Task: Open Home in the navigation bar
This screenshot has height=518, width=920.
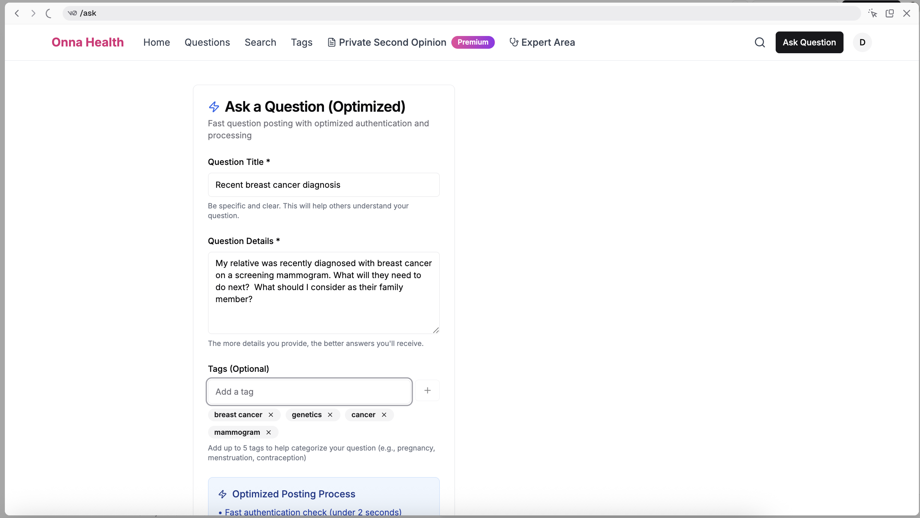Action: [x=156, y=42]
